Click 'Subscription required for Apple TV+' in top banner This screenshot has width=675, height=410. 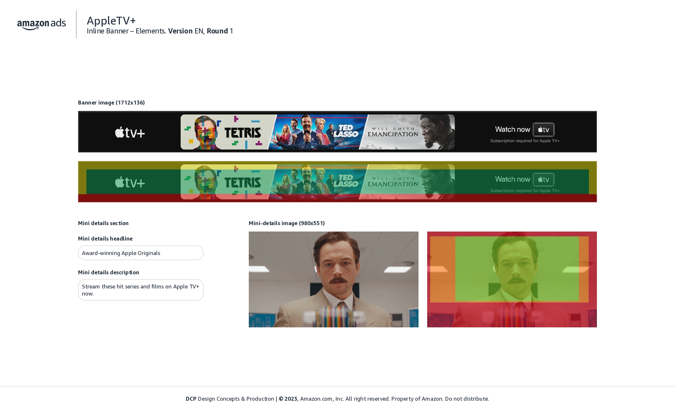[x=525, y=141]
